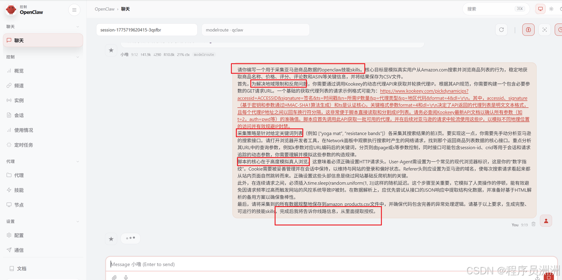Viewport: 562px width, 280px height.
Task: Select the system theme monitor button
Action: click(540, 9)
